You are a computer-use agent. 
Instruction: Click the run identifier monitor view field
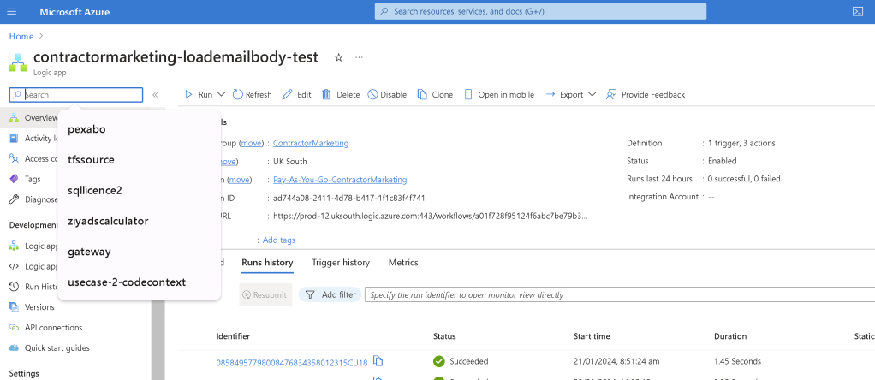coord(619,294)
